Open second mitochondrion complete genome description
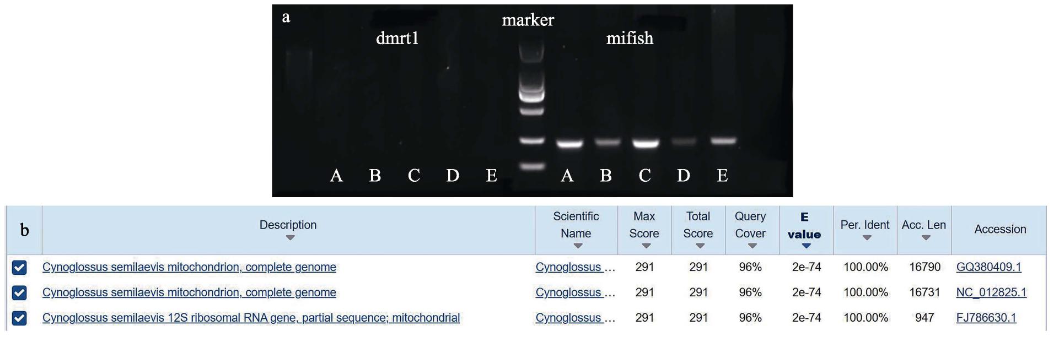 pos(189,292)
